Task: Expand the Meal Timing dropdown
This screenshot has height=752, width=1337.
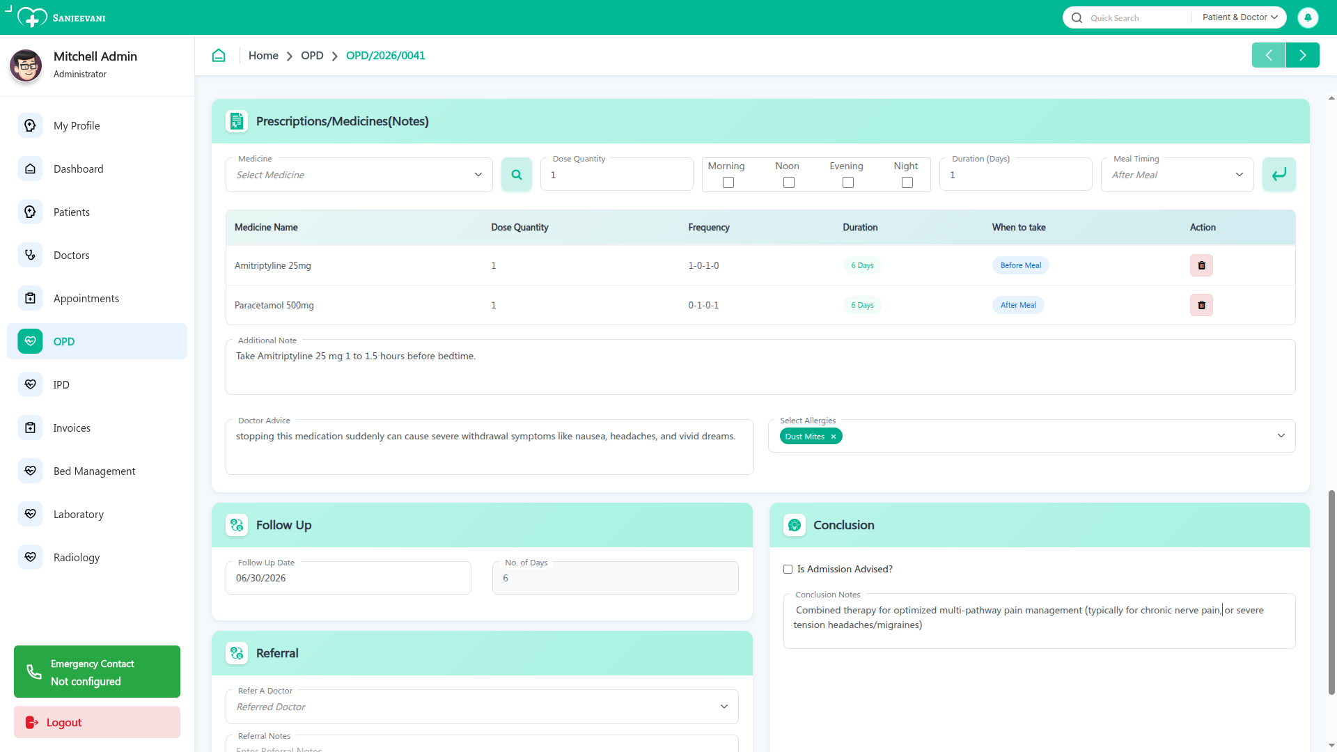Action: coord(1177,175)
